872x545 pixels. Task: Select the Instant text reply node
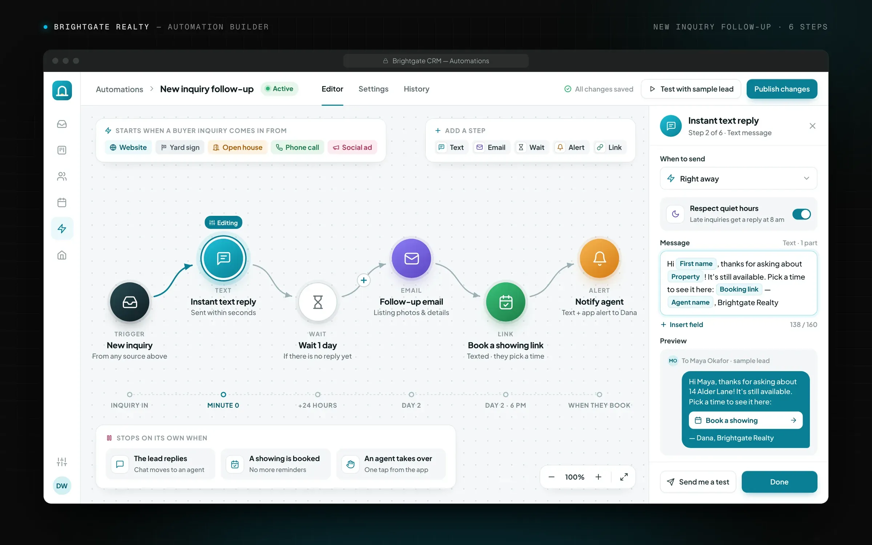pos(223,258)
